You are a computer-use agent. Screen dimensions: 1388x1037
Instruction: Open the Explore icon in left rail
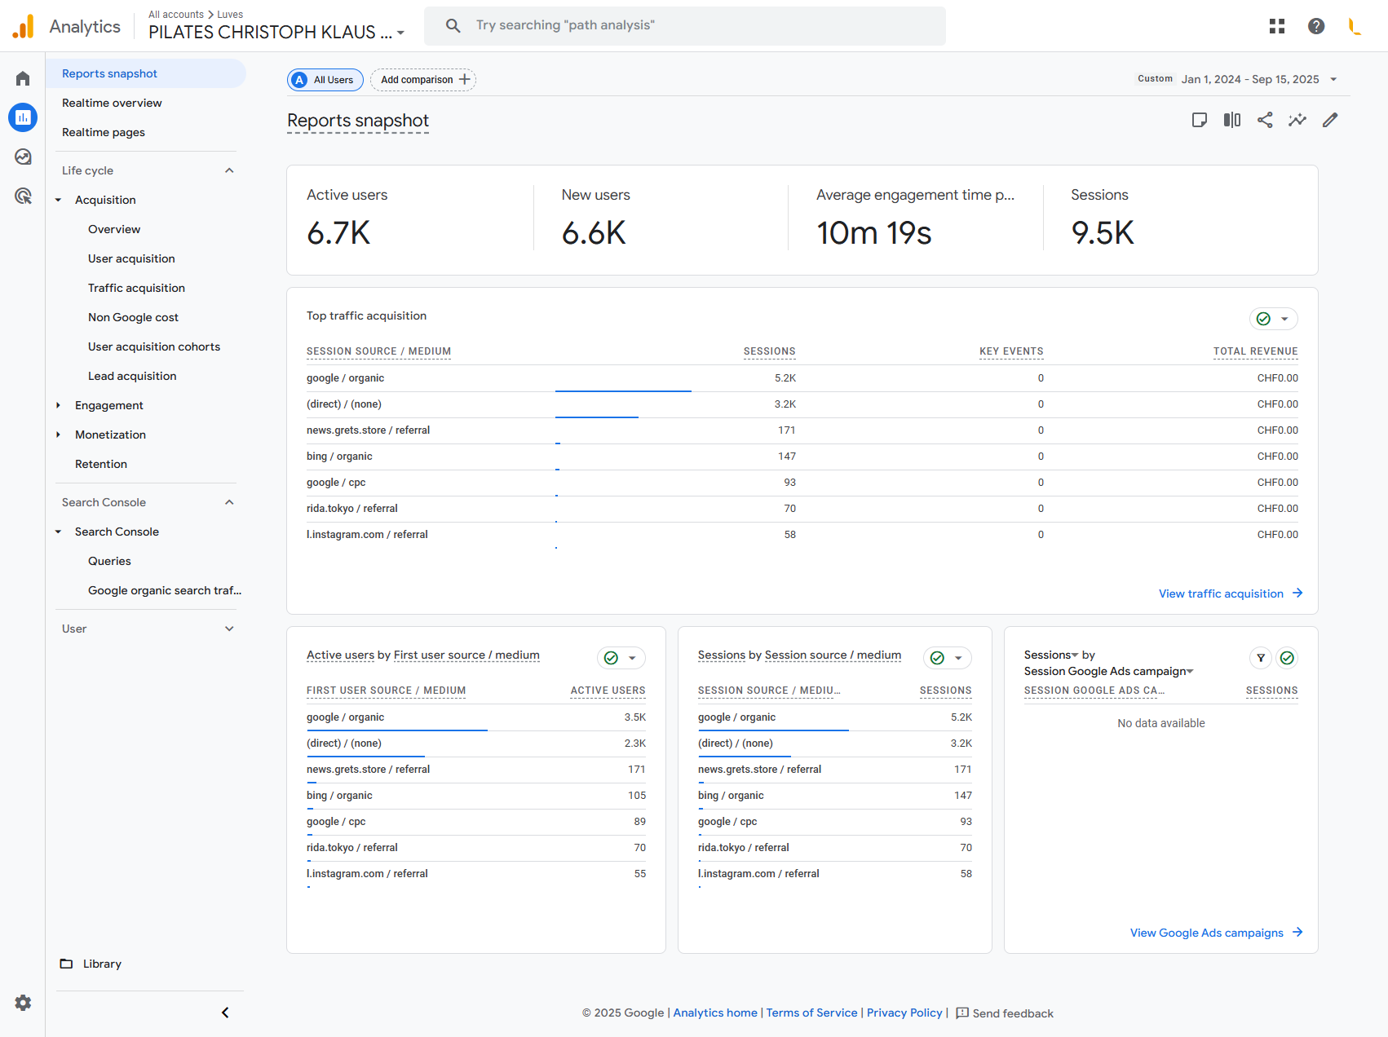(x=23, y=157)
